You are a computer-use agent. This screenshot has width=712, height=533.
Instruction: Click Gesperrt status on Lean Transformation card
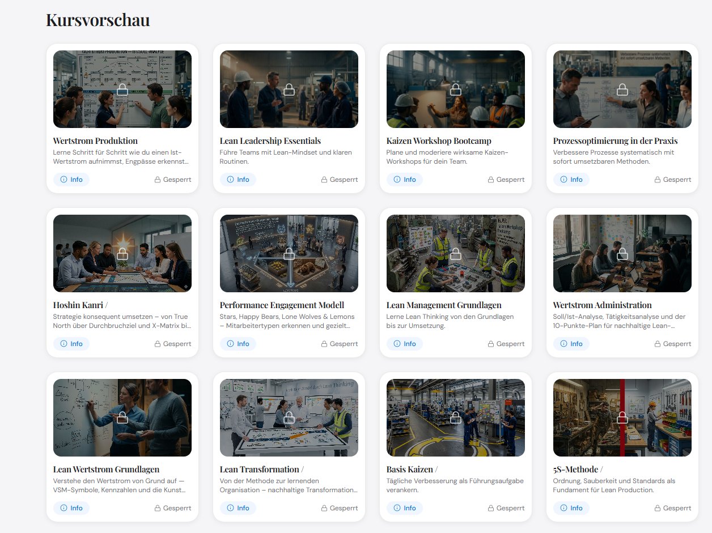click(339, 508)
